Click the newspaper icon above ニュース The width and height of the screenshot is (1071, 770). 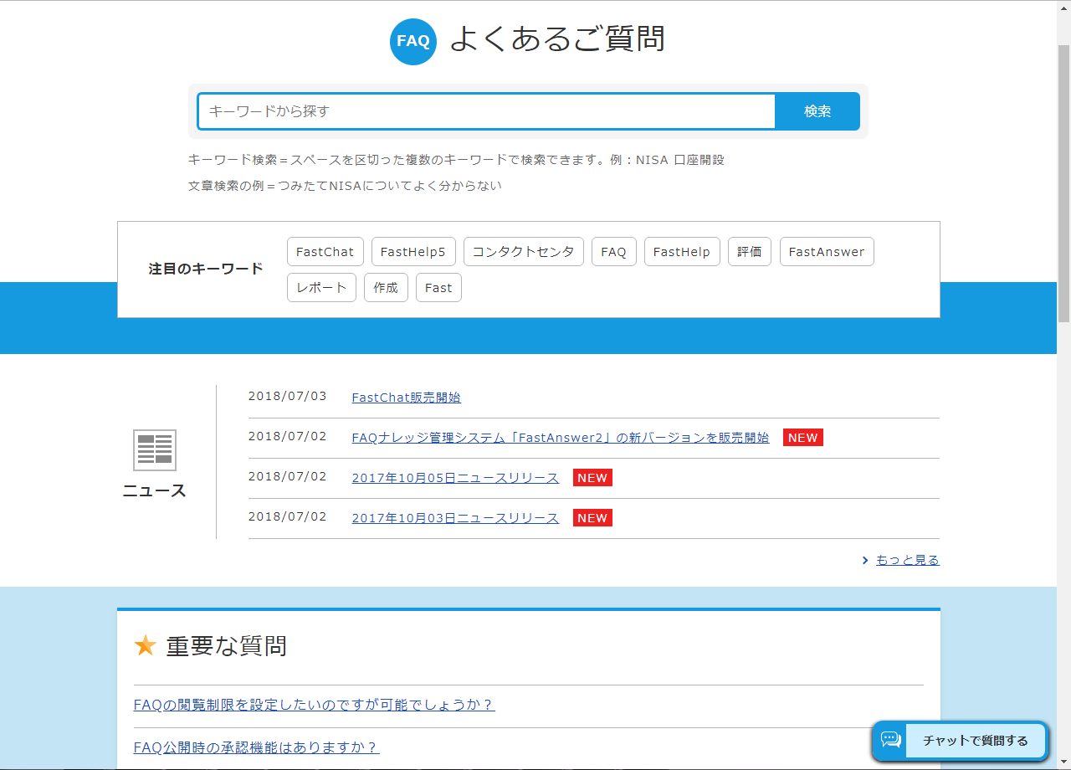point(155,450)
